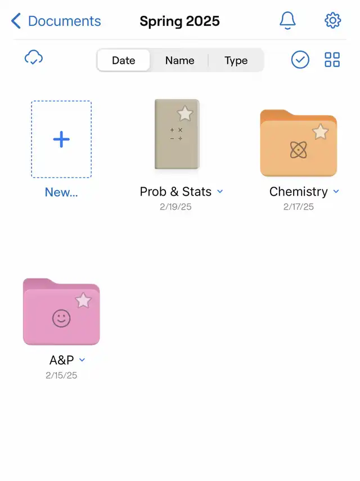
Task: Open settings via the gear icon
Action: 332,20
